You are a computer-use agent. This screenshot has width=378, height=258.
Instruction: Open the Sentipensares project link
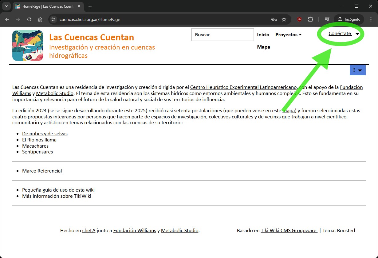click(x=37, y=152)
